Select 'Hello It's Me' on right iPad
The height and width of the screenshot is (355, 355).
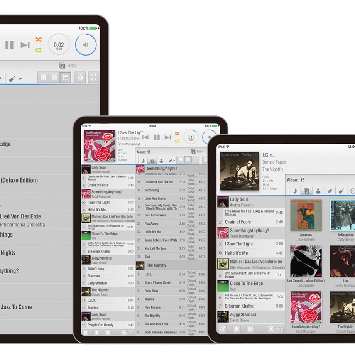click(251, 253)
